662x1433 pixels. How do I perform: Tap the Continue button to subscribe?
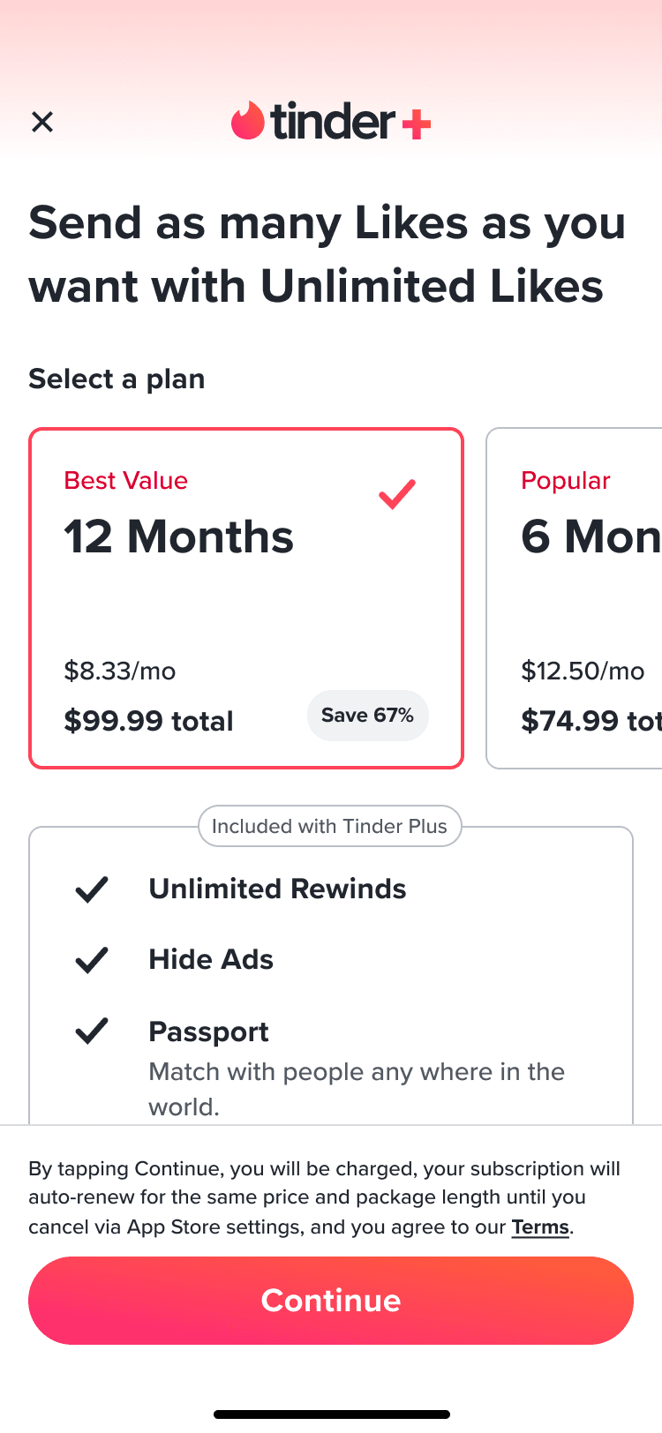point(331,1301)
